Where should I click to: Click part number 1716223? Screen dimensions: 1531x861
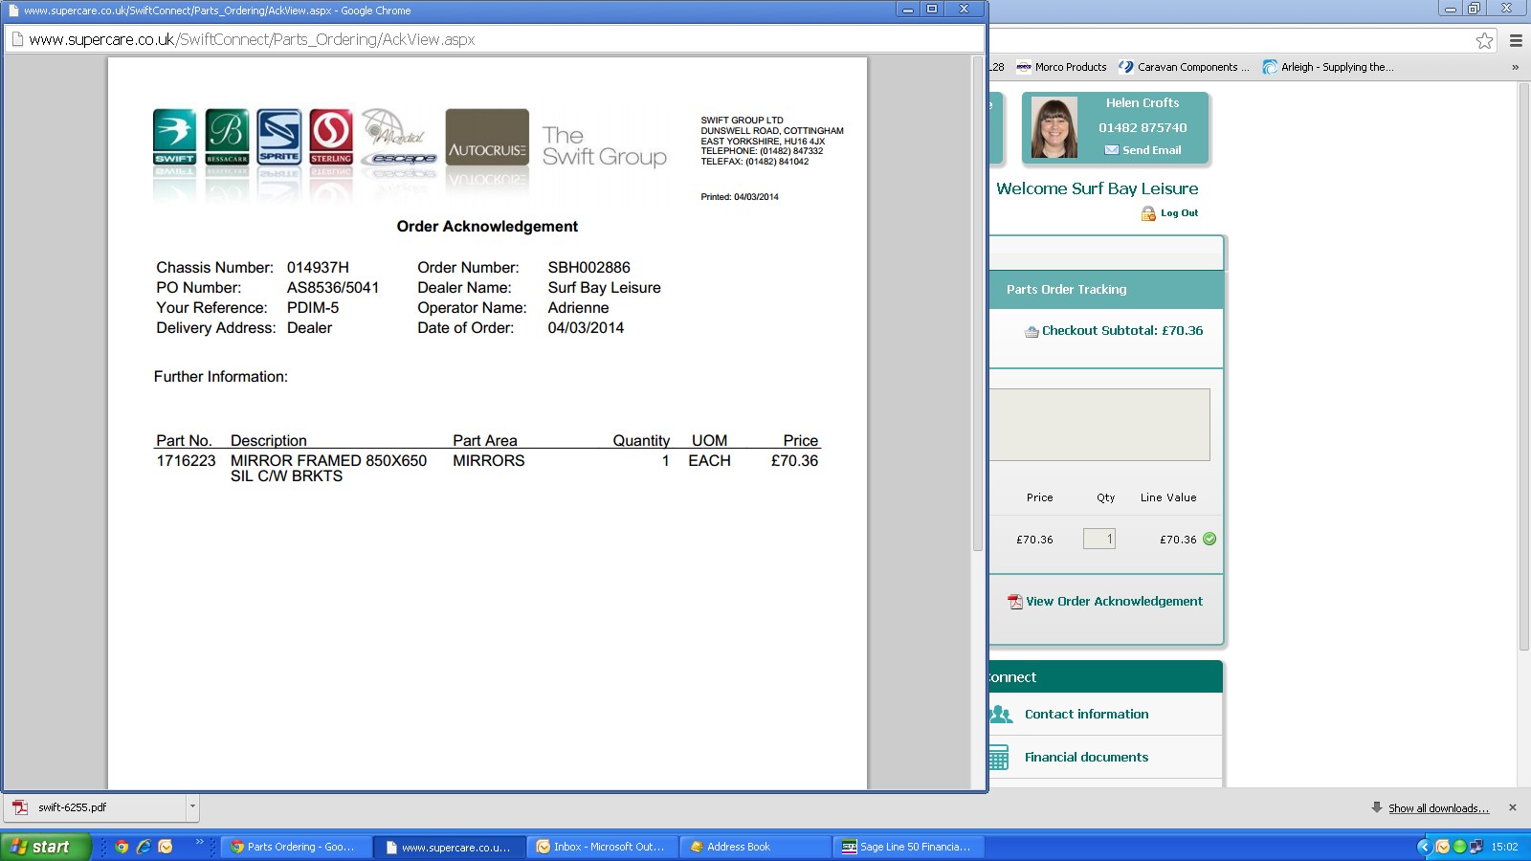point(186,461)
